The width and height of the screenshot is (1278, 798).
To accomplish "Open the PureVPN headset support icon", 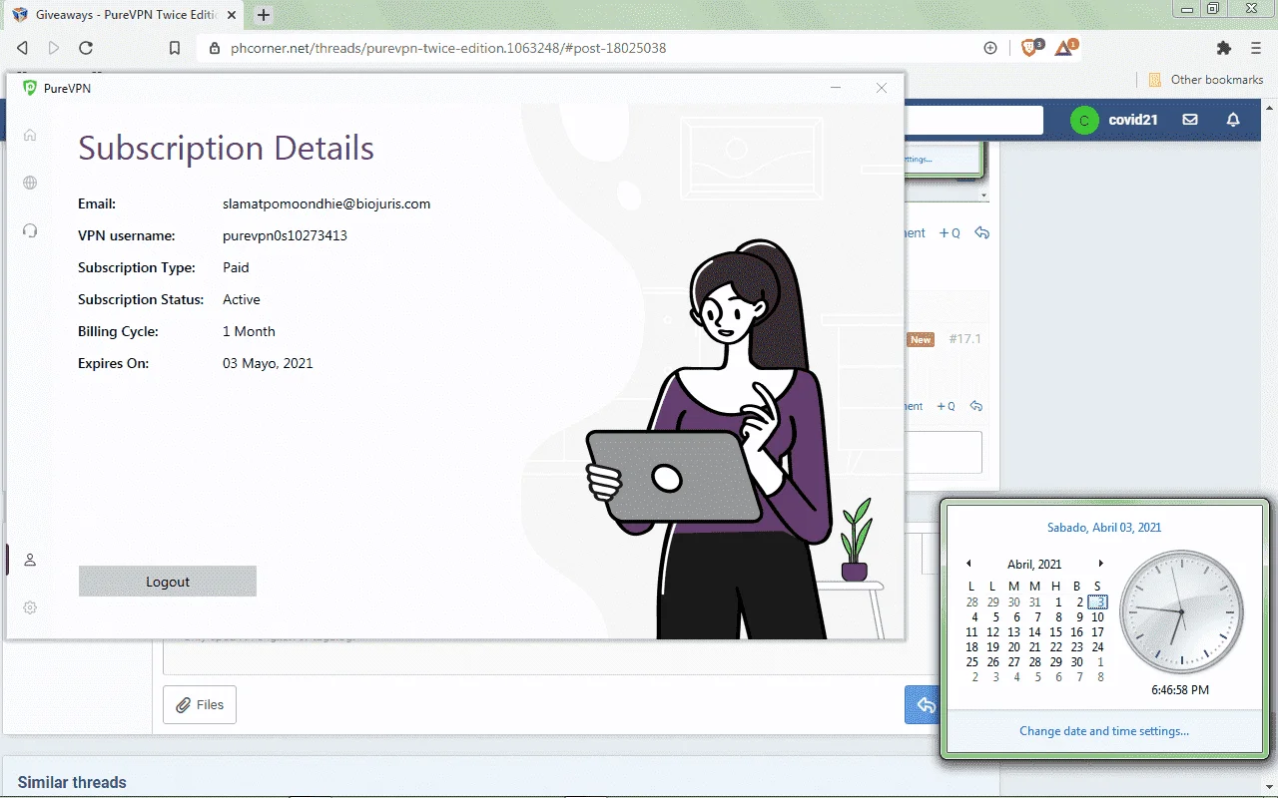I will pos(30,230).
